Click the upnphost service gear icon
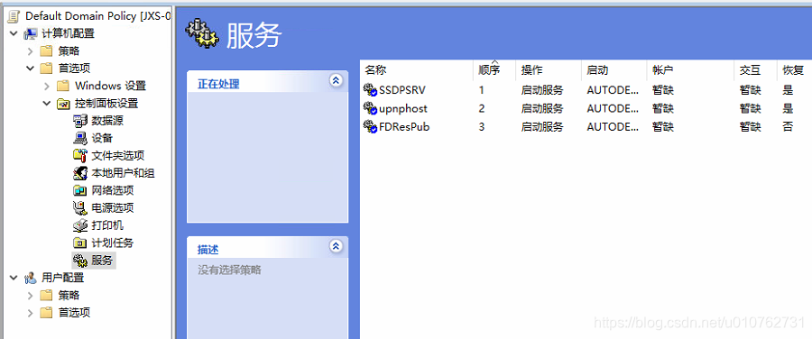 pos(370,108)
